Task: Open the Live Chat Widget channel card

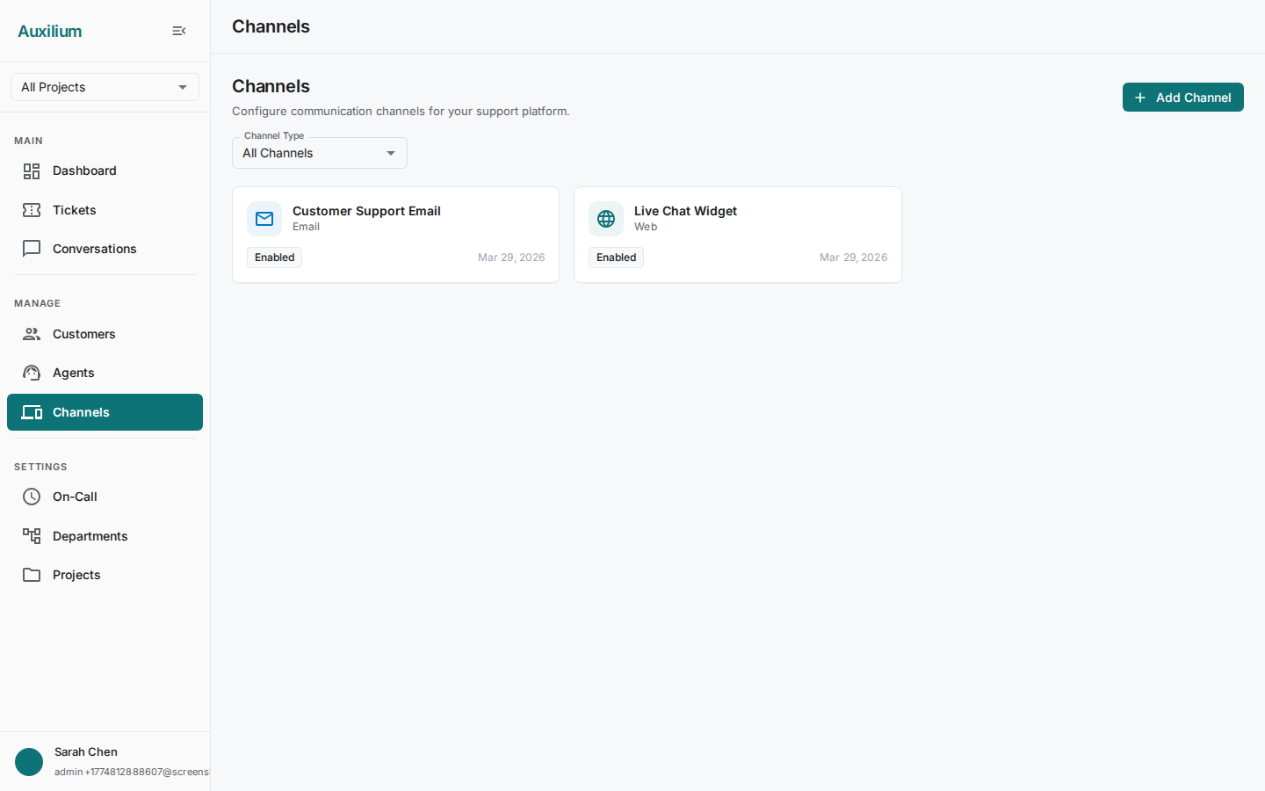Action: pyautogui.click(x=738, y=235)
